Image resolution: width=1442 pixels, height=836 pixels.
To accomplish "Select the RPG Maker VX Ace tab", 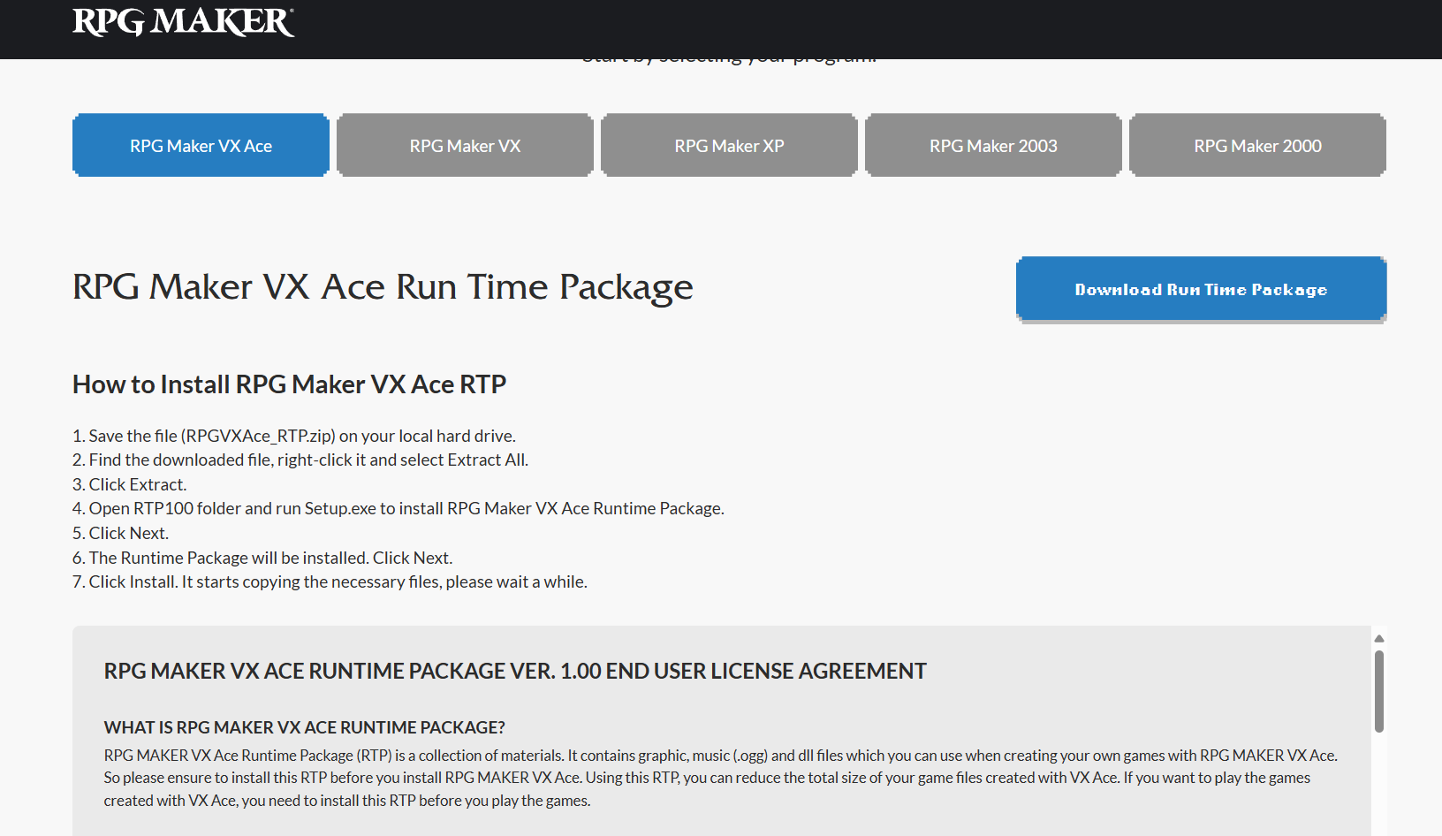I will pos(201,146).
